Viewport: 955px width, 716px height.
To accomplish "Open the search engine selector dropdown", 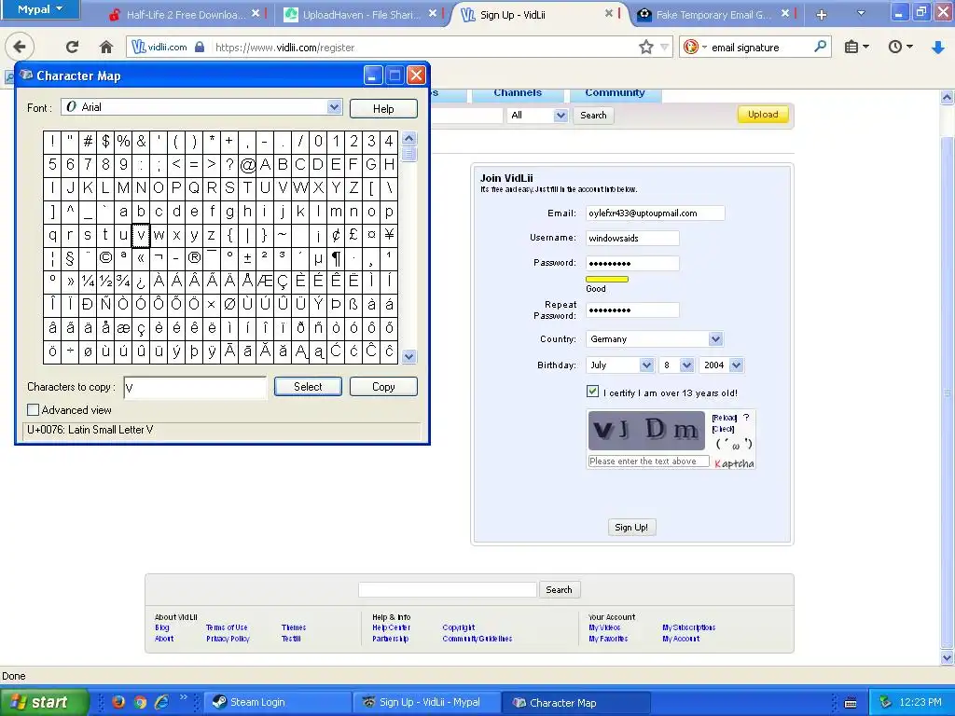I will tap(694, 47).
